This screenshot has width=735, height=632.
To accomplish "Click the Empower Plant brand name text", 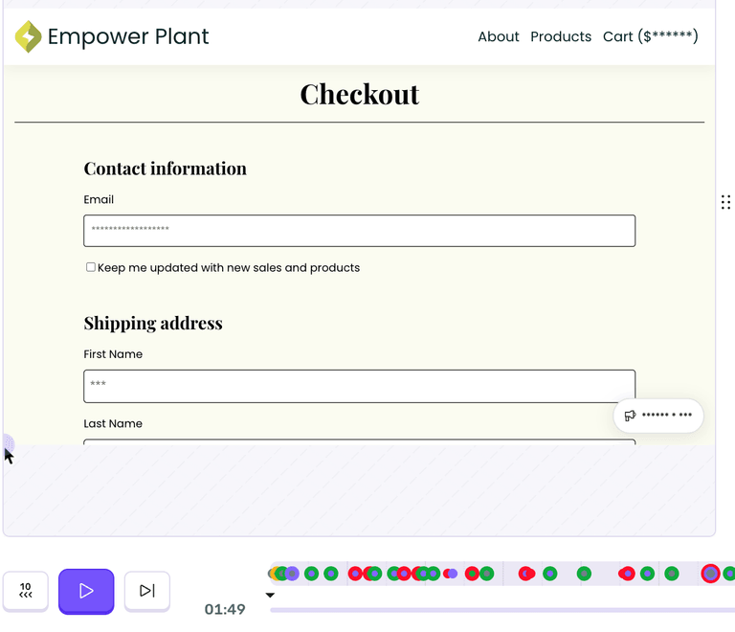I will click(128, 37).
